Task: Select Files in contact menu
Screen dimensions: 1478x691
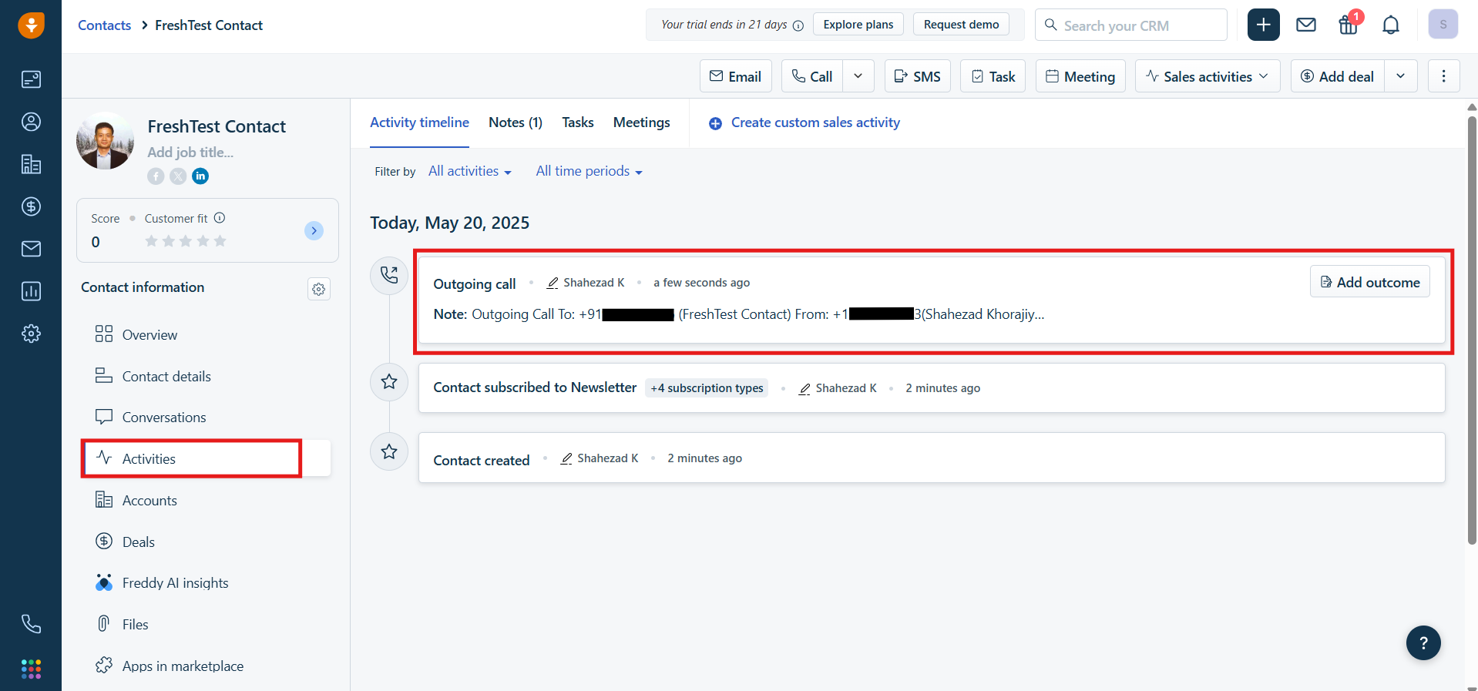Action: click(206, 624)
